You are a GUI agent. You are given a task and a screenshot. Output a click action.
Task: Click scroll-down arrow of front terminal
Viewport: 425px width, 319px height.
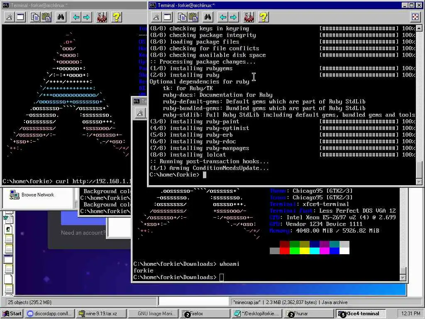coord(419,182)
